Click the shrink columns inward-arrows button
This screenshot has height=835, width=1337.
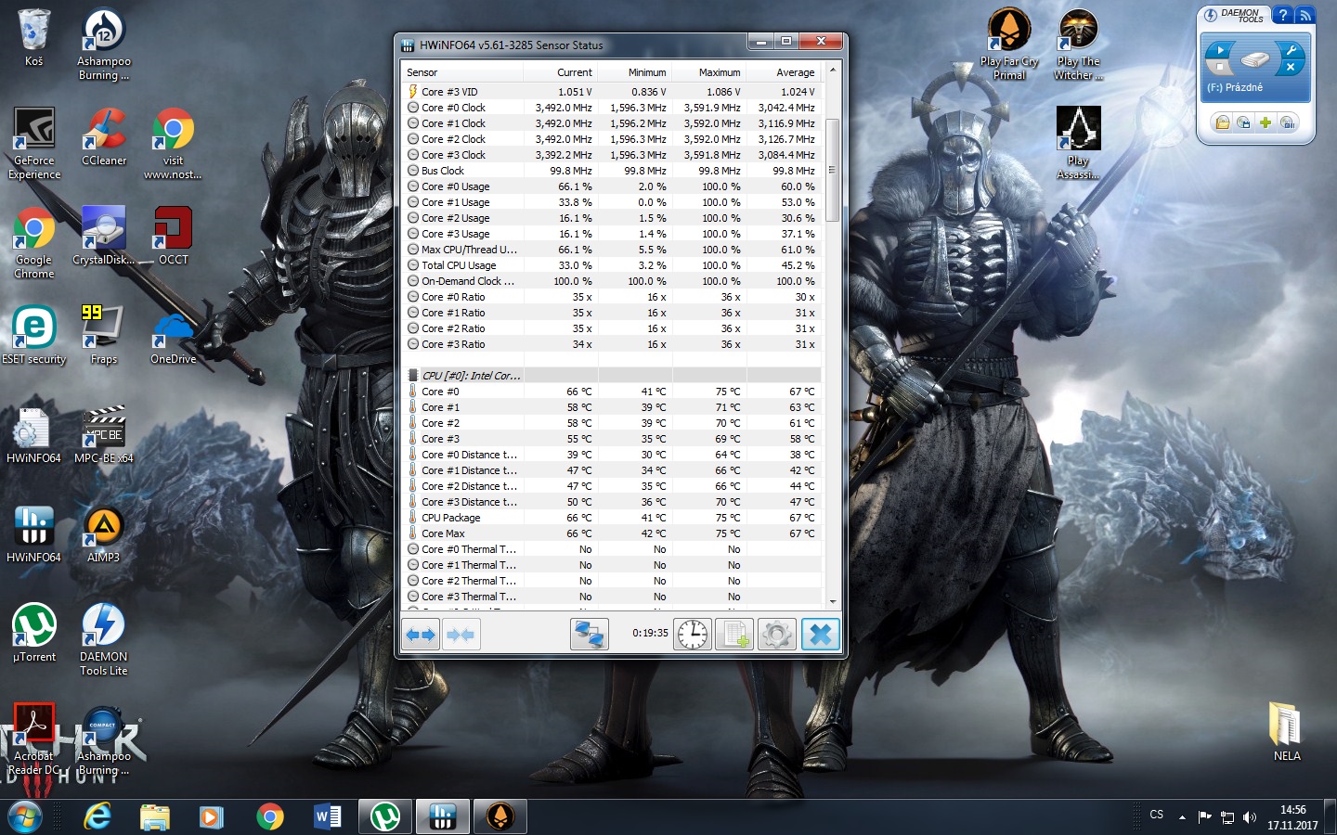(461, 635)
